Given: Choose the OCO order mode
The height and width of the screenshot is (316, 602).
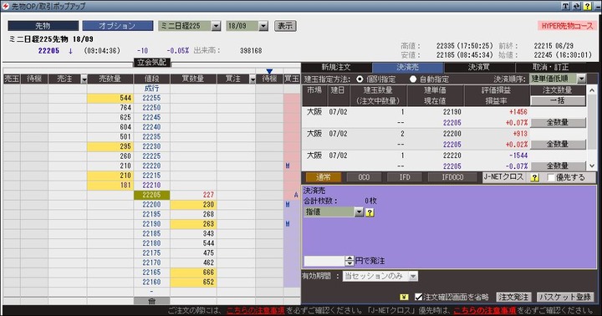Looking at the screenshot, I should pos(364,177).
